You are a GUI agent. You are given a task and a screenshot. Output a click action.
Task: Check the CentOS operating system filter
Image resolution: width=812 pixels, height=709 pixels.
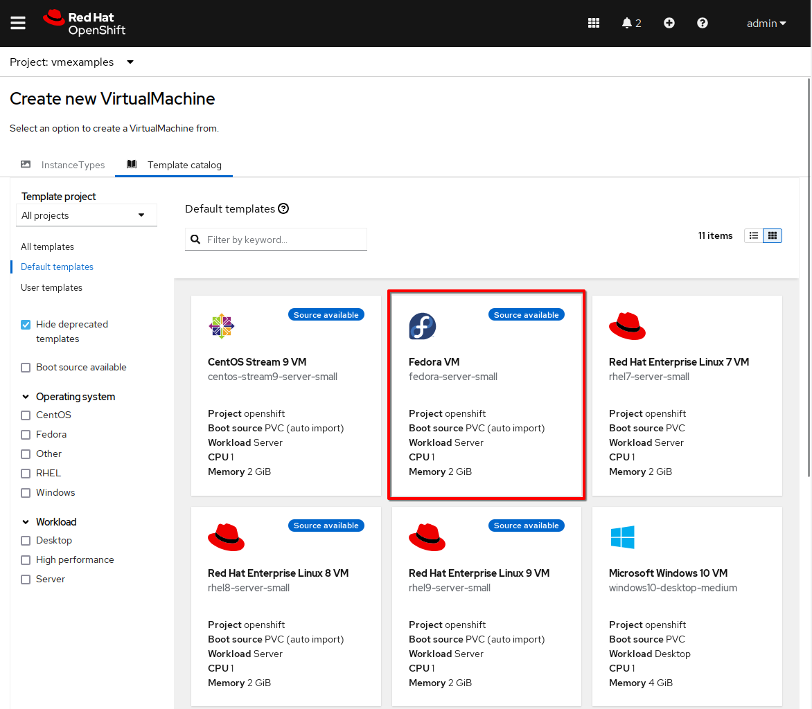pyautogui.click(x=26, y=415)
